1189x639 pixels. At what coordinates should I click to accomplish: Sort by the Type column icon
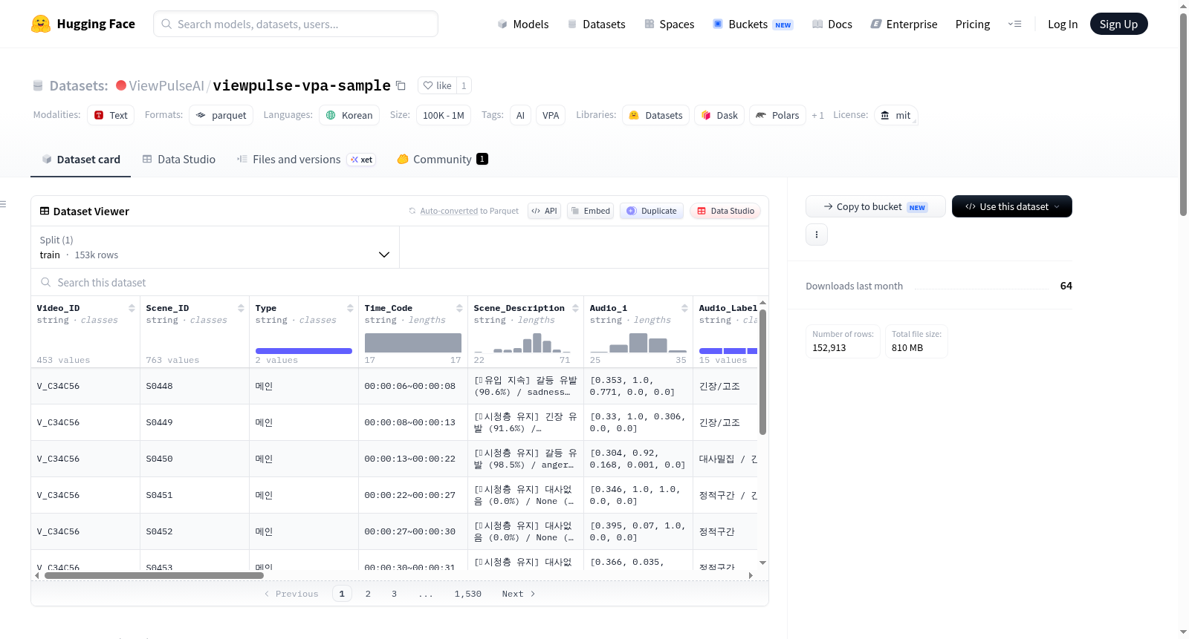click(350, 308)
